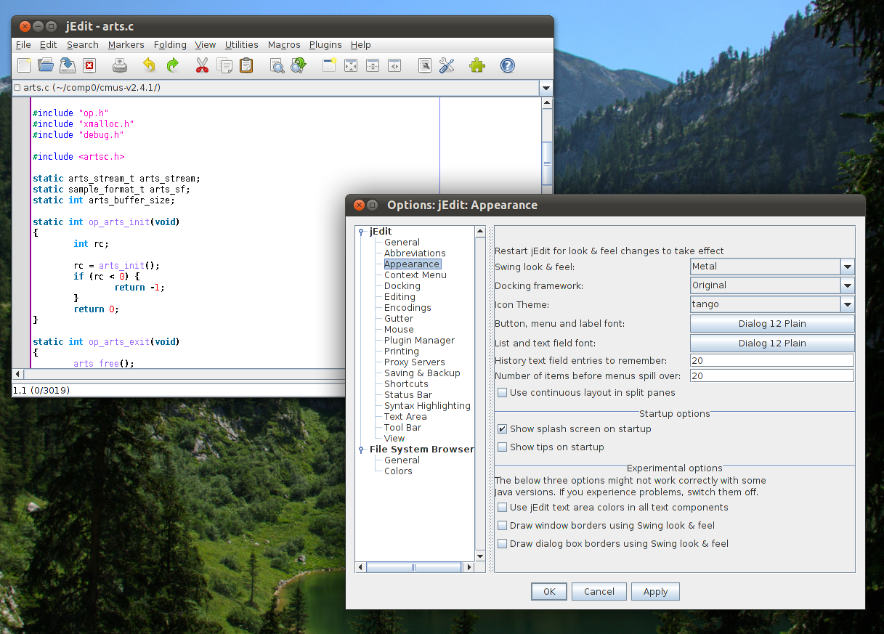Open the Plugins menu
The image size is (884, 634).
coord(325,45)
